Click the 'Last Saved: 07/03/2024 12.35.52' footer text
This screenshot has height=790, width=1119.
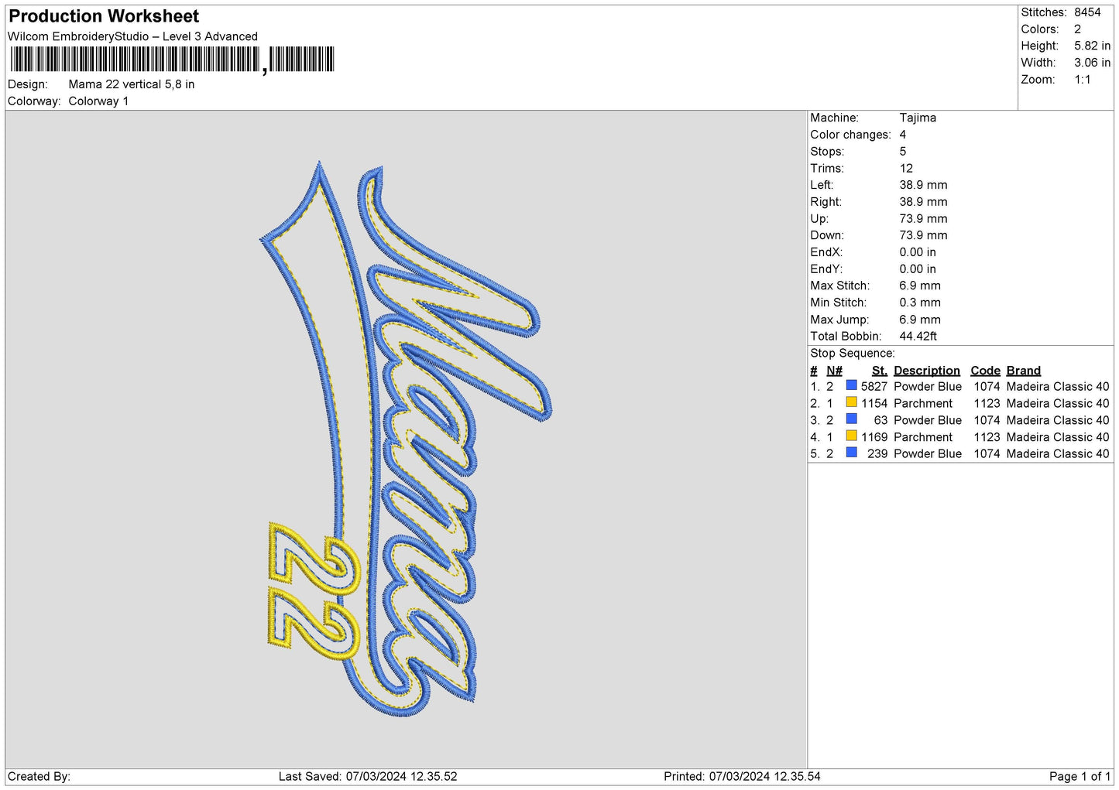pos(367,777)
